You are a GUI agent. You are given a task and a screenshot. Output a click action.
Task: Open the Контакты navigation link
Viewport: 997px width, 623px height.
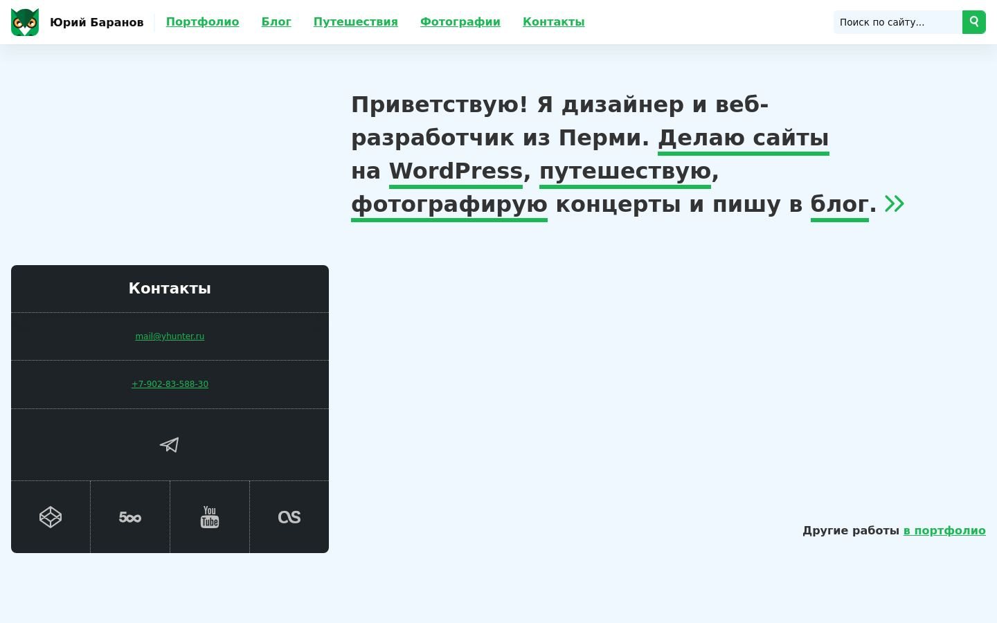coord(553,22)
